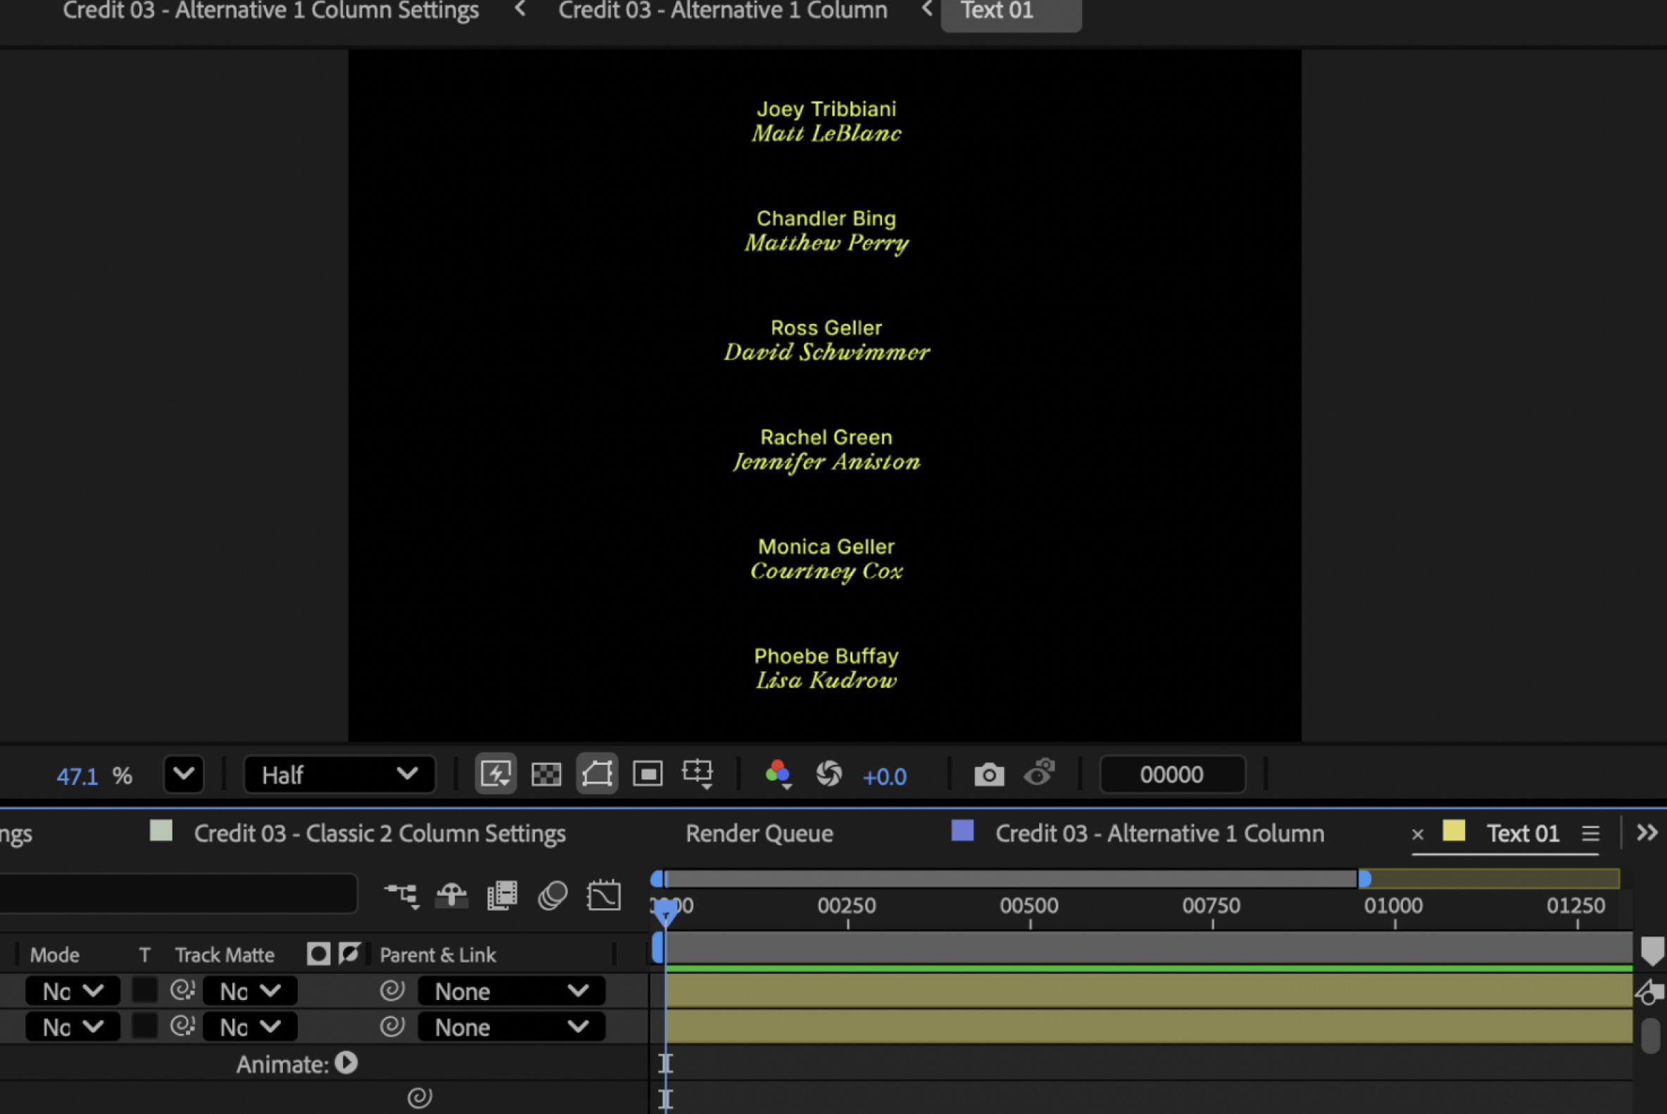
Task: Show hidden timeline tabs with double chevron
Action: [1647, 832]
